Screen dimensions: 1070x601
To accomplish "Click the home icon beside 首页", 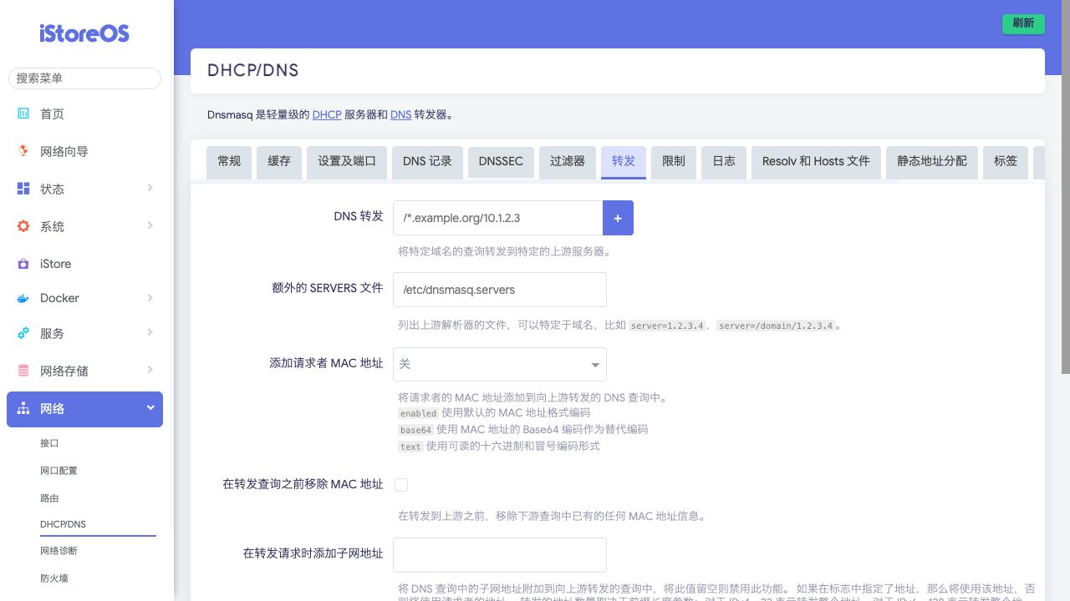I will pos(23,114).
